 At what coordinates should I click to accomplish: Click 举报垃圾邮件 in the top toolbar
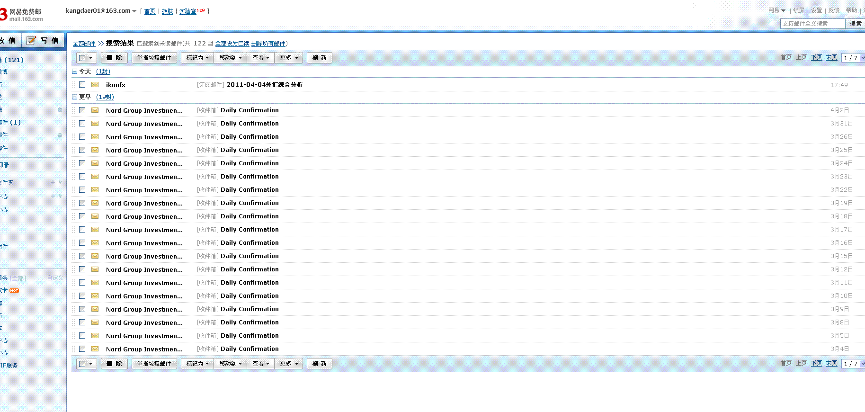[154, 58]
